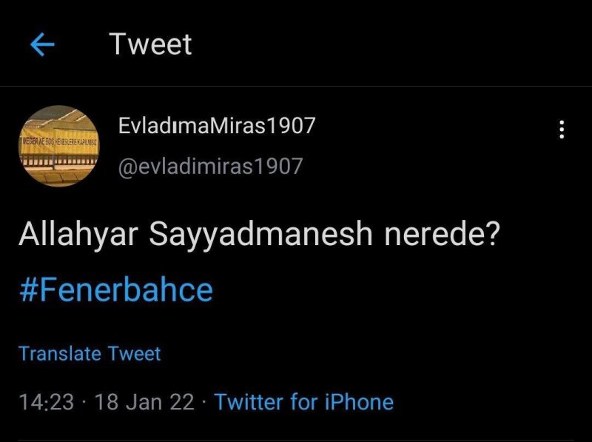Open the Twitter for iPhone source link
This screenshot has height=442, width=592.
click(304, 402)
